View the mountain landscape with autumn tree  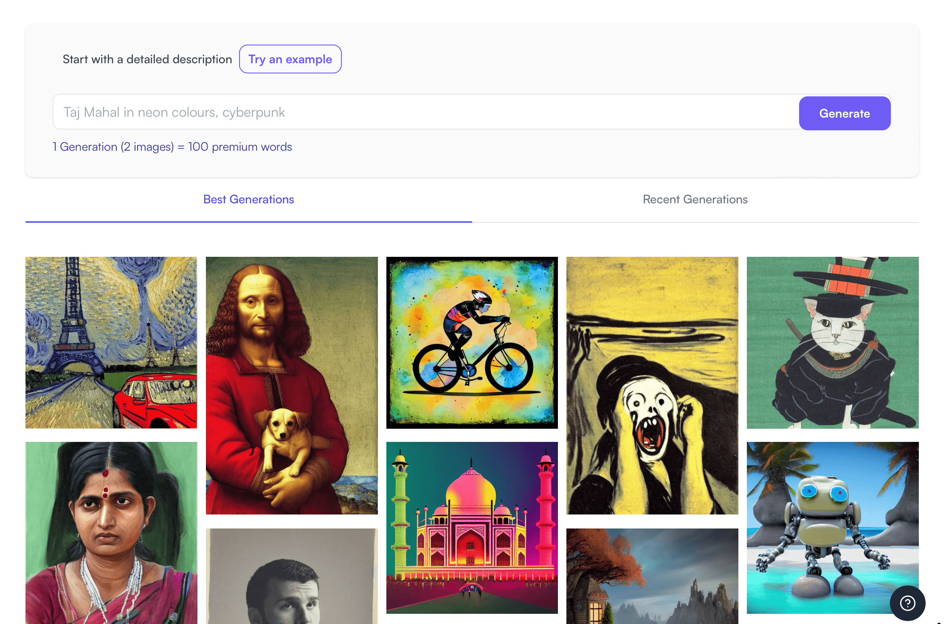pyautogui.click(x=652, y=576)
